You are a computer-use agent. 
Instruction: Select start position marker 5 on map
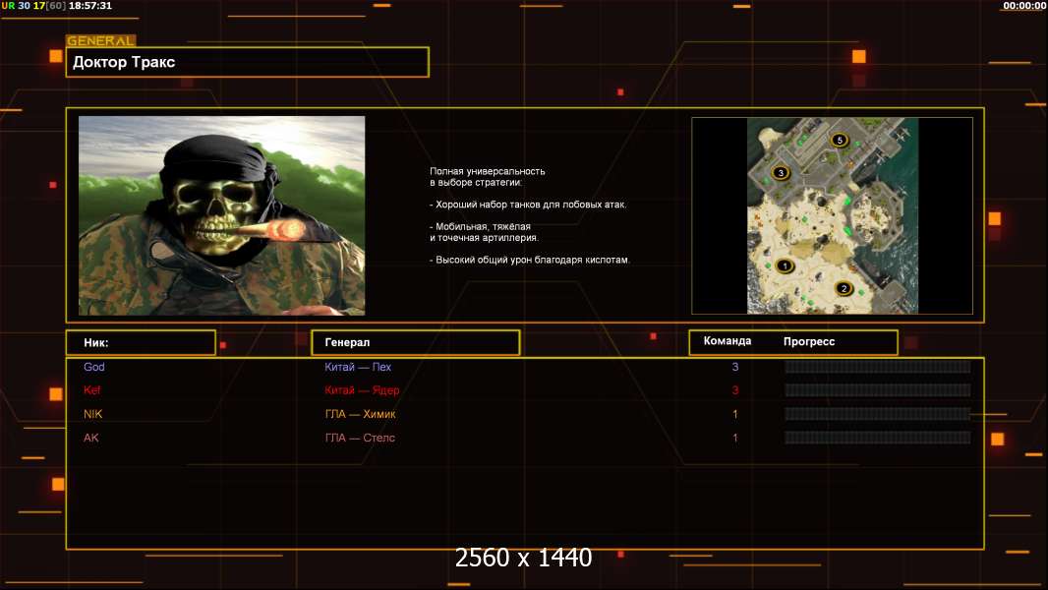pyautogui.click(x=839, y=141)
